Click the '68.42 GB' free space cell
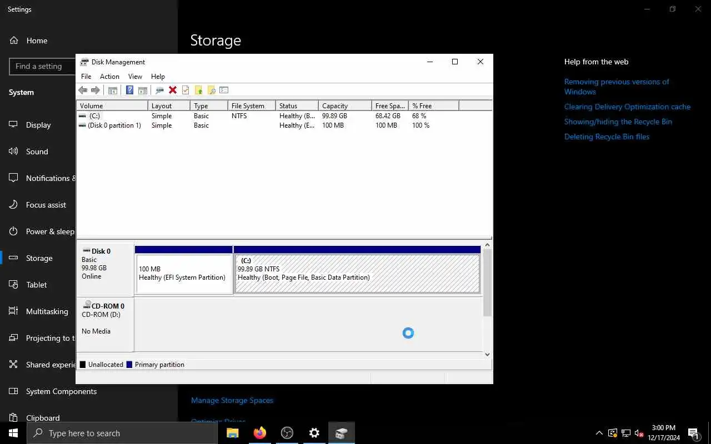Screen dimensions: 711x444 (x=388, y=116)
